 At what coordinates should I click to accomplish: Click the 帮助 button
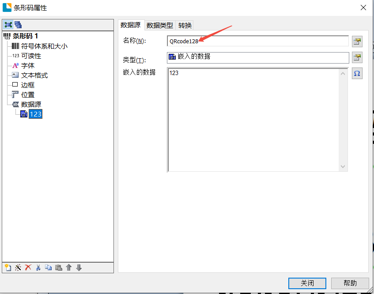(x=350, y=283)
